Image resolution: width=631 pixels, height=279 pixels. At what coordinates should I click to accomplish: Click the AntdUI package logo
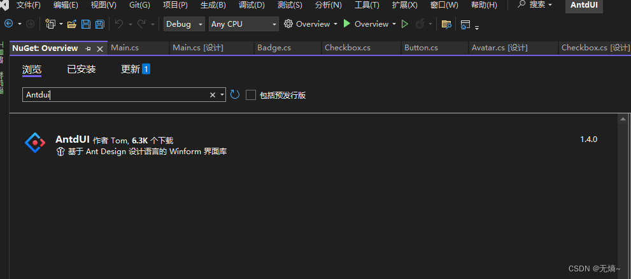pyautogui.click(x=35, y=143)
